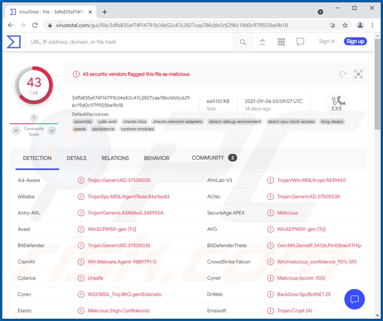Open Chrome three-dot menu

click(372, 25)
